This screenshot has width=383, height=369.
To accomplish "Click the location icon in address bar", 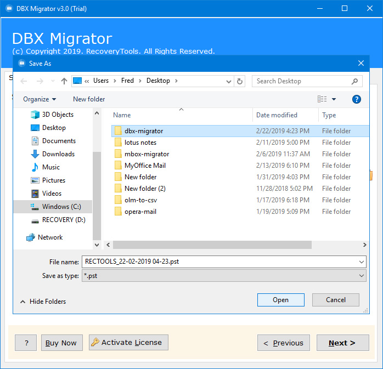I will tap(77, 81).
